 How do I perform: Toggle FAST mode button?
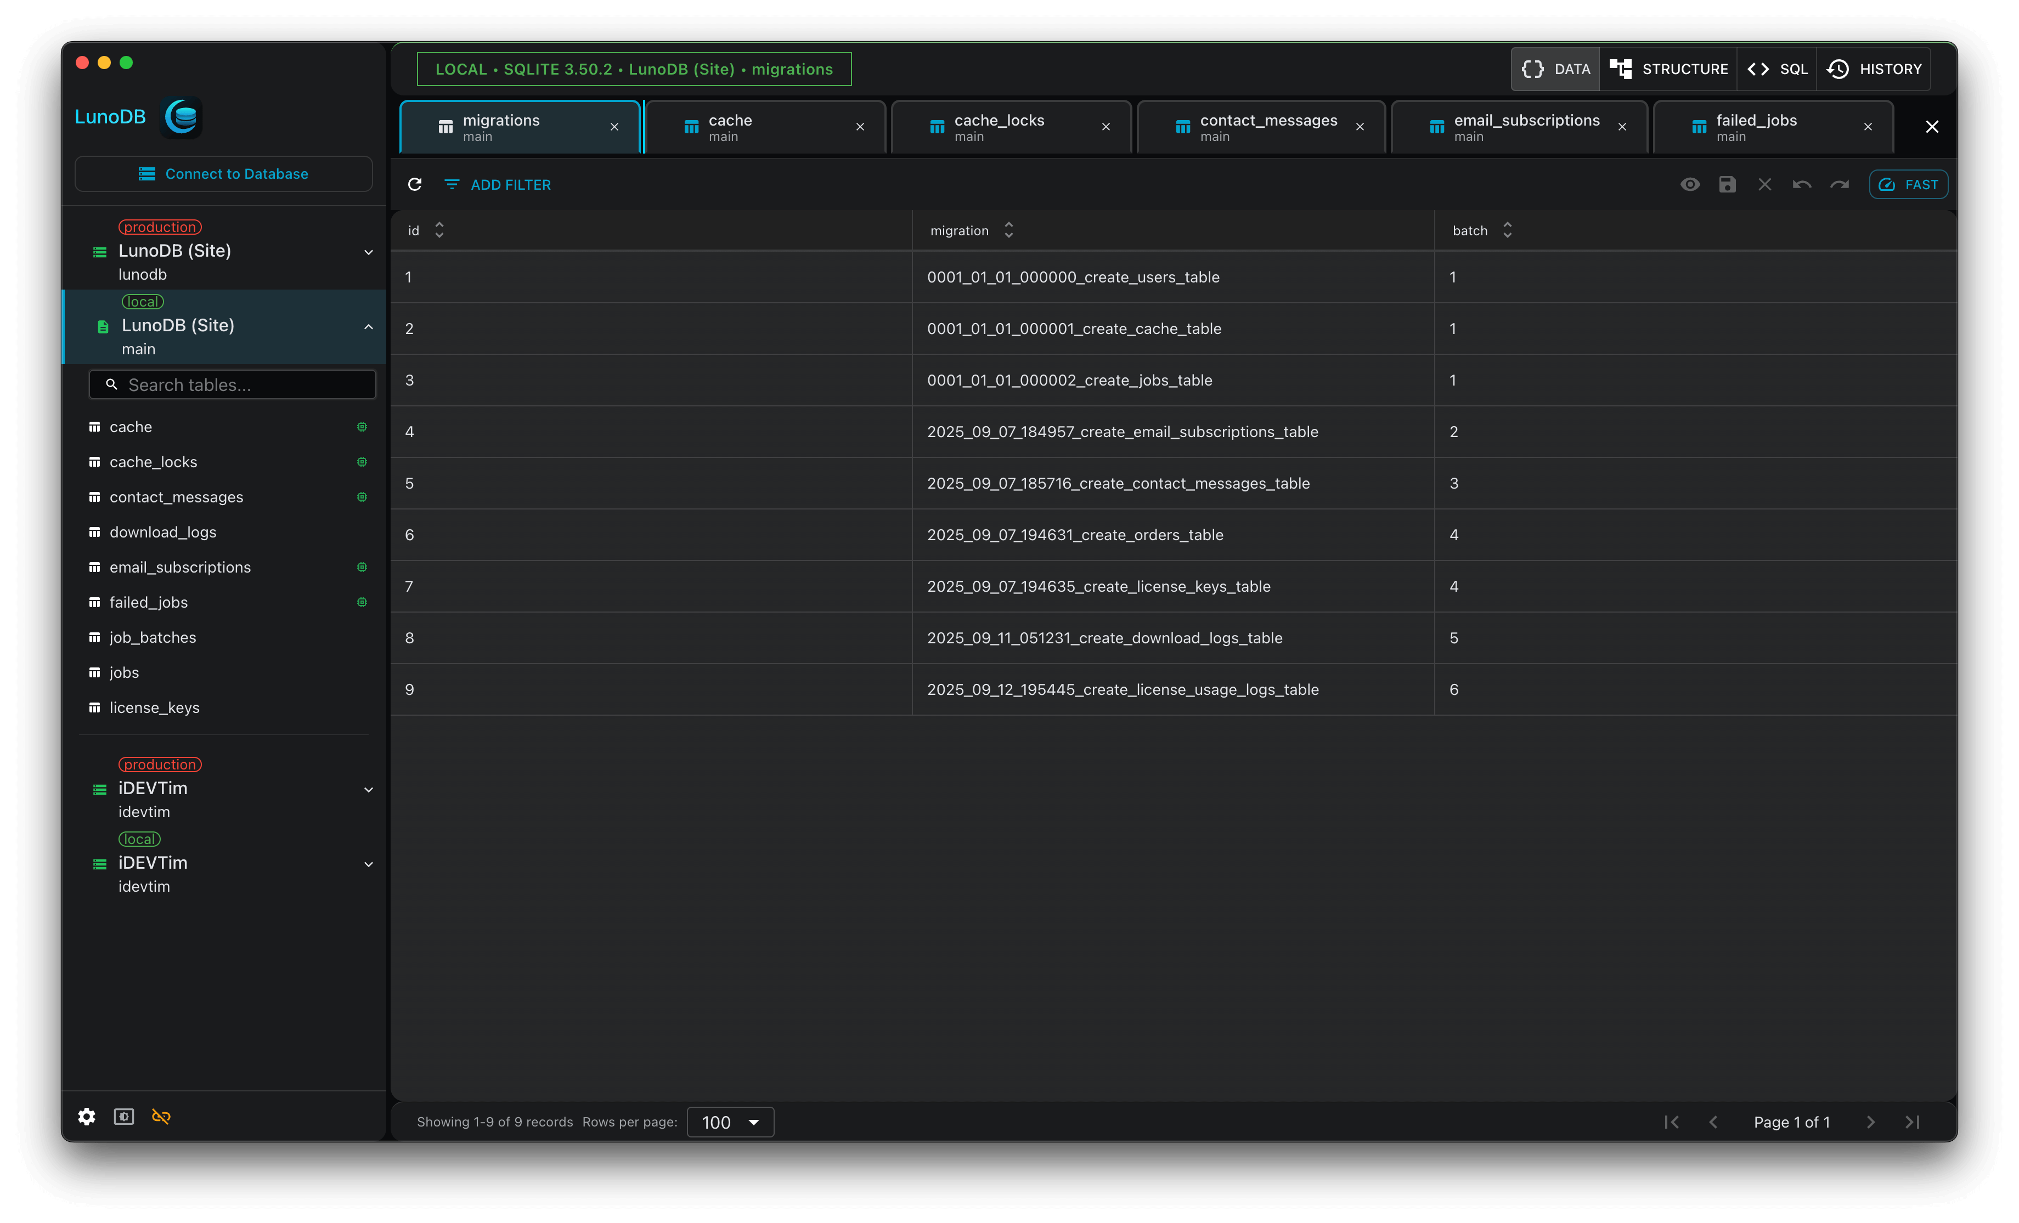click(x=1908, y=184)
